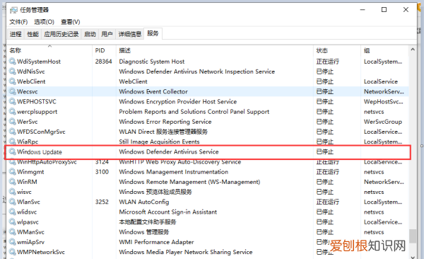Click the gear icon beside WMPNetworkSvc
The height and width of the screenshot is (259, 424).
(13, 252)
